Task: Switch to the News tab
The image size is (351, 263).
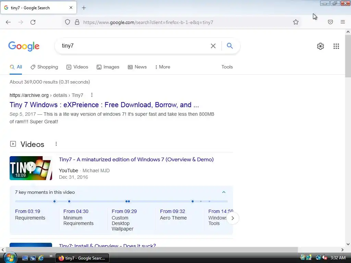Action: click(x=137, y=67)
